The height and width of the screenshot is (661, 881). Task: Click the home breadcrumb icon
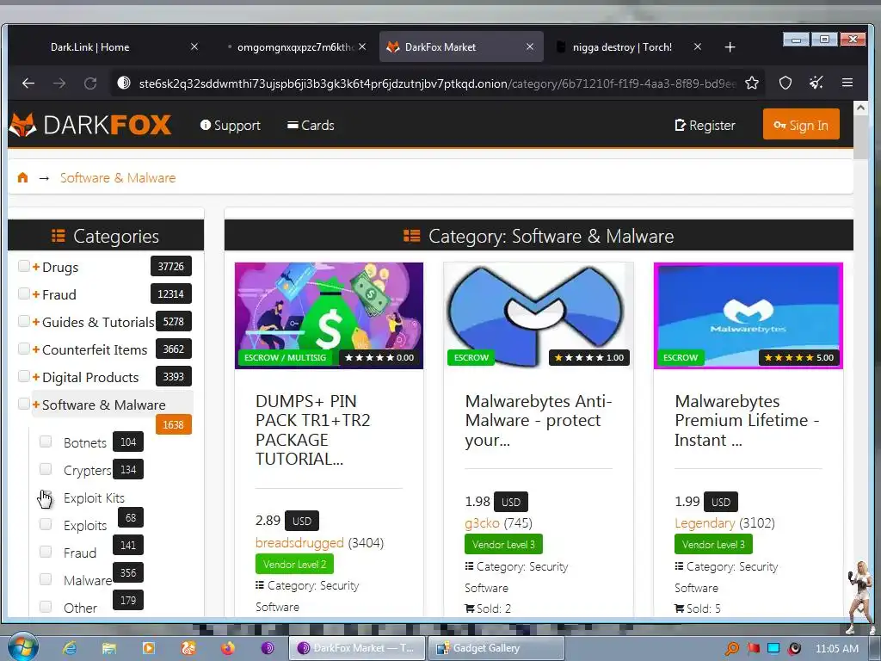click(22, 177)
